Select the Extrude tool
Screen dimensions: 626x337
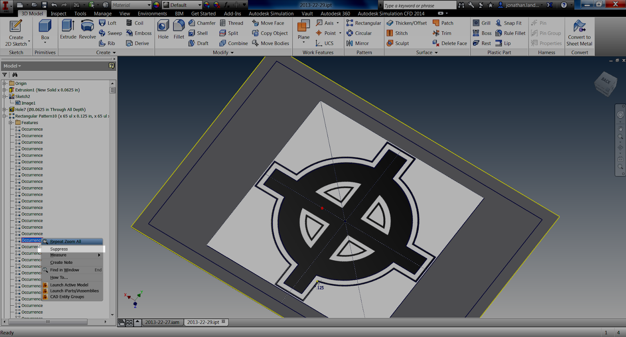(x=68, y=29)
